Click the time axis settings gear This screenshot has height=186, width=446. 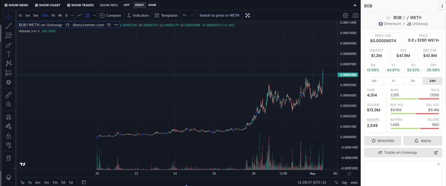coord(349,173)
